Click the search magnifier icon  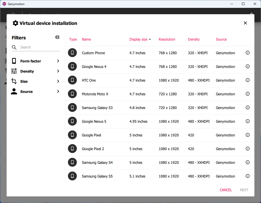(x=14, y=47)
